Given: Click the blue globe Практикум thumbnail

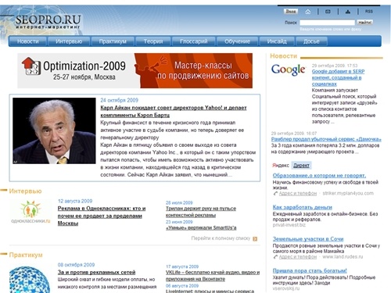Looking at the screenshot, I should click(x=29, y=280).
